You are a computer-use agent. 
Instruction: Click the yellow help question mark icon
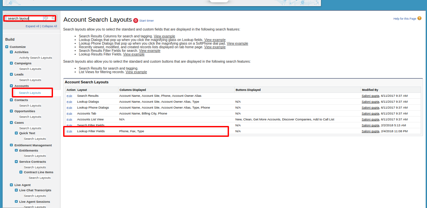419,18
